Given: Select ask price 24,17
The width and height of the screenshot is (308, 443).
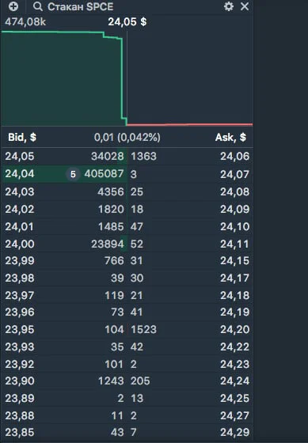Looking at the screenshot, I should [x=234, y=278].
